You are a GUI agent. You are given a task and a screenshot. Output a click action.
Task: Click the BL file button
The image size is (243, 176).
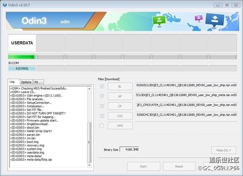pos(120,87)
